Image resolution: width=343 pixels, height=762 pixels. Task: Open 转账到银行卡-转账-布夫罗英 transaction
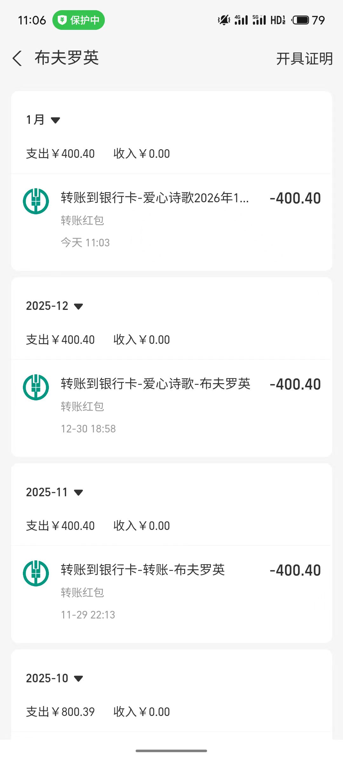tap(143, 570)
